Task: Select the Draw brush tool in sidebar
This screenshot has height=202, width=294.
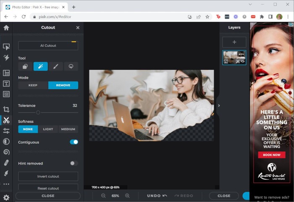Action: (6, 173)
